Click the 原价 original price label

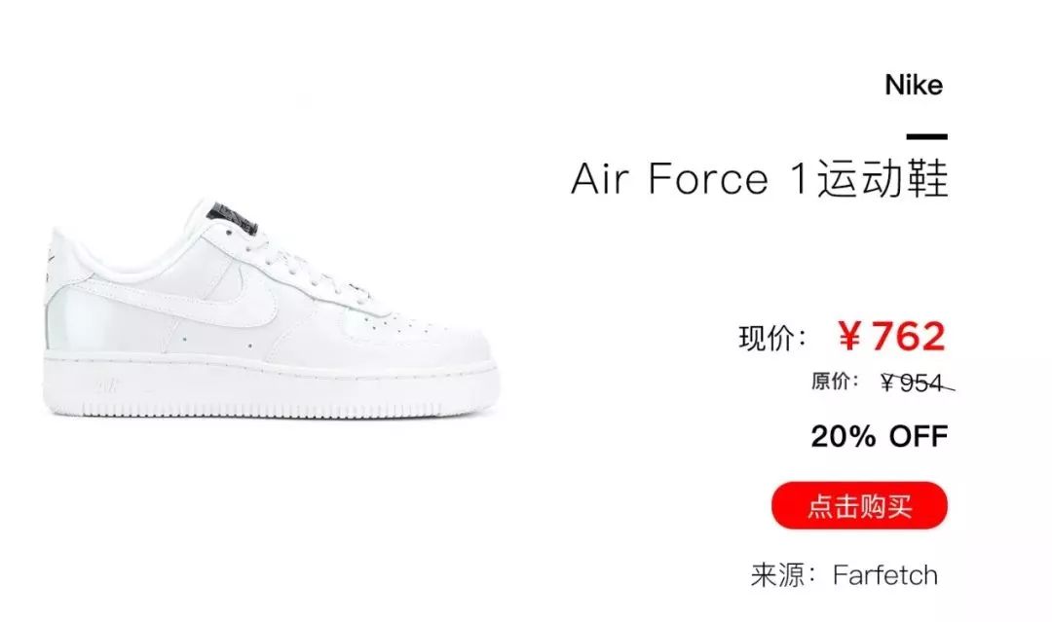pyautogui.click(x=834, y=382)
